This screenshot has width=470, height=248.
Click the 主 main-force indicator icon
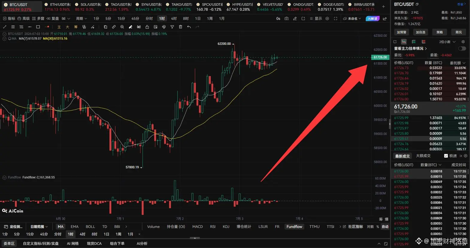(x=59, y=27)
